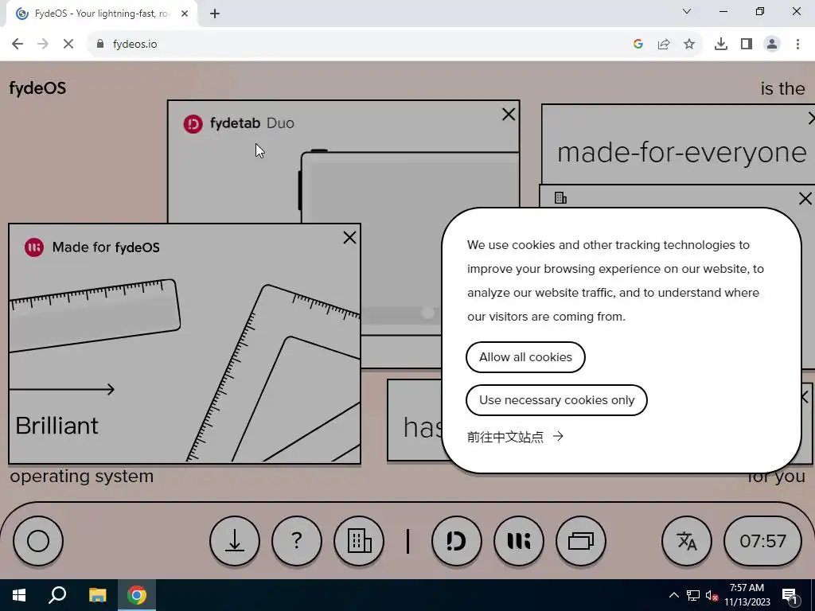
Task: Open a new browser tab
Action: pos(215,14)
